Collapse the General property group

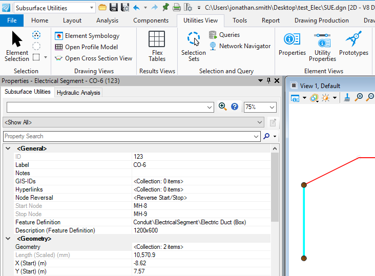(x=8, y=148)
